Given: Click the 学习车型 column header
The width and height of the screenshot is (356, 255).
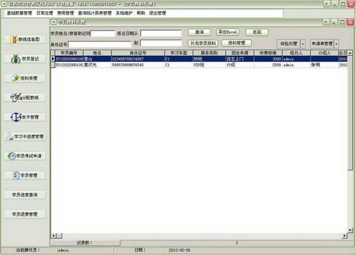Looking at the screenshot, I should pos(179,53).
